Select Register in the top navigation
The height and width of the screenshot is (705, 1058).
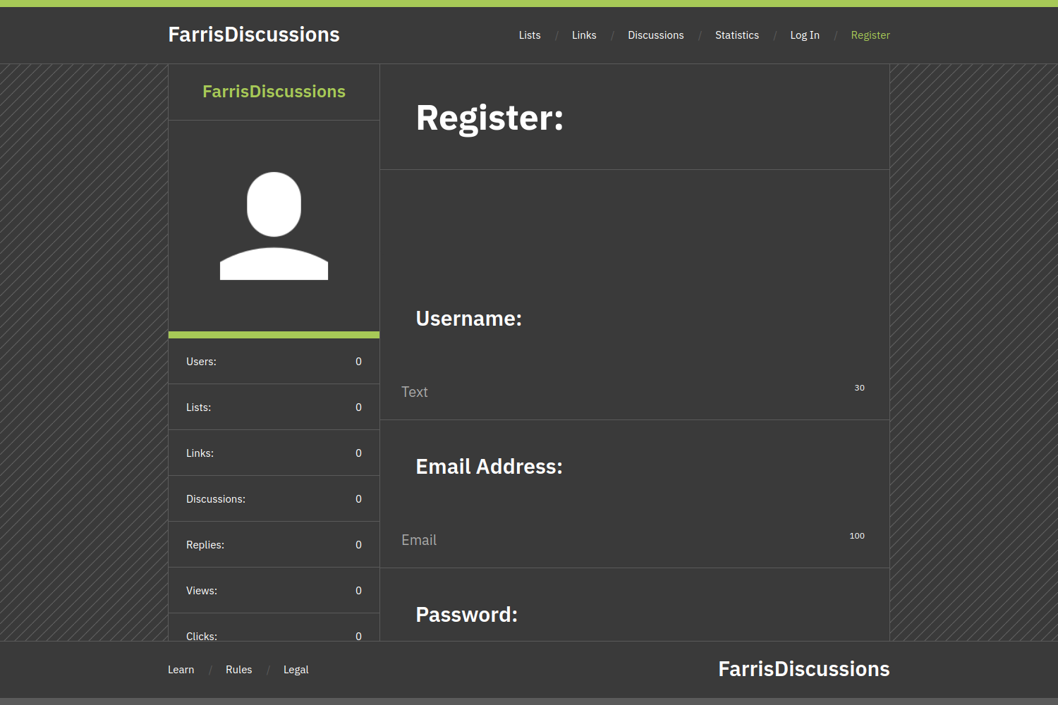pos(870,35)
